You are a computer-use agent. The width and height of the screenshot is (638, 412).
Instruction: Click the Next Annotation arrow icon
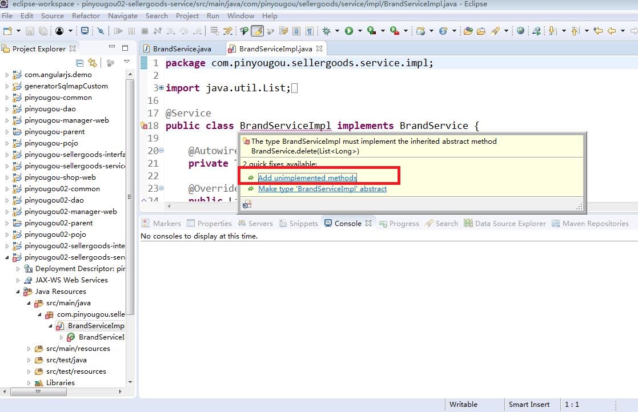pyautogui.click(x=552, y=31)
